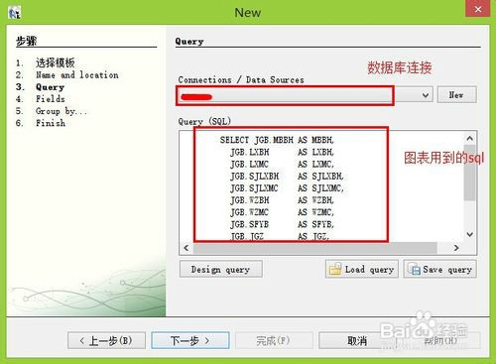The height and width of the screenshot is (364, 496).
Task: Click SQL line 'JGB.SFYB AS SFYB,'
Action: click(x=282, y=224)
